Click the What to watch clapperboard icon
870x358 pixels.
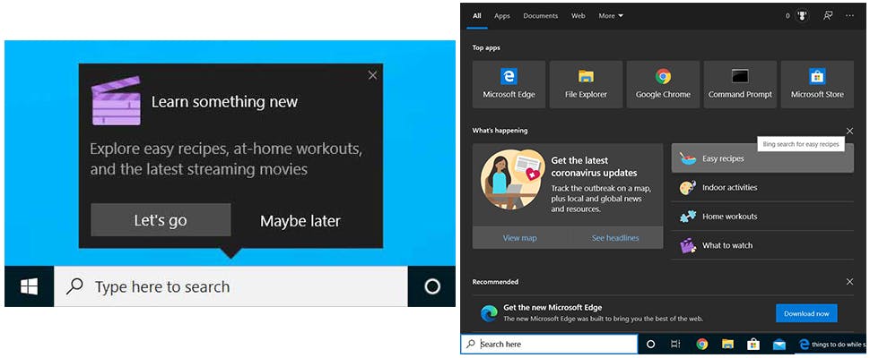[x=688, y=245]
